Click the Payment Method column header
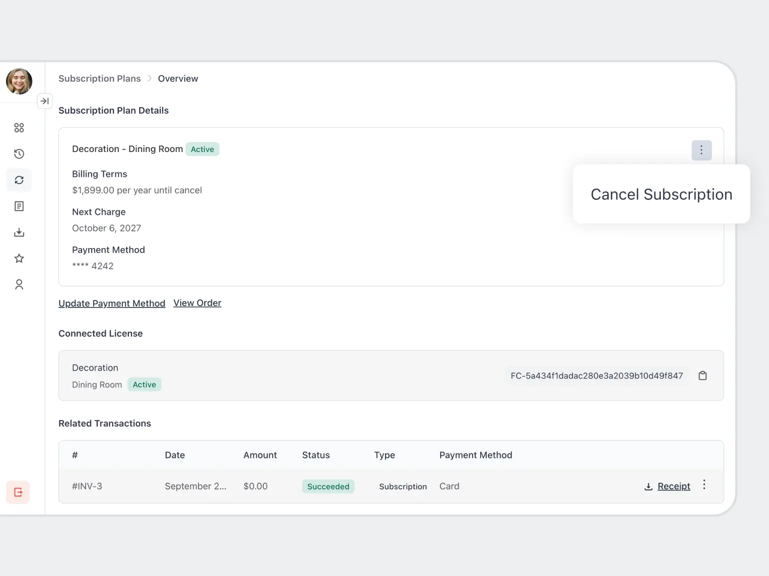This screenshot has height=576, width=769. pos(476,455)
